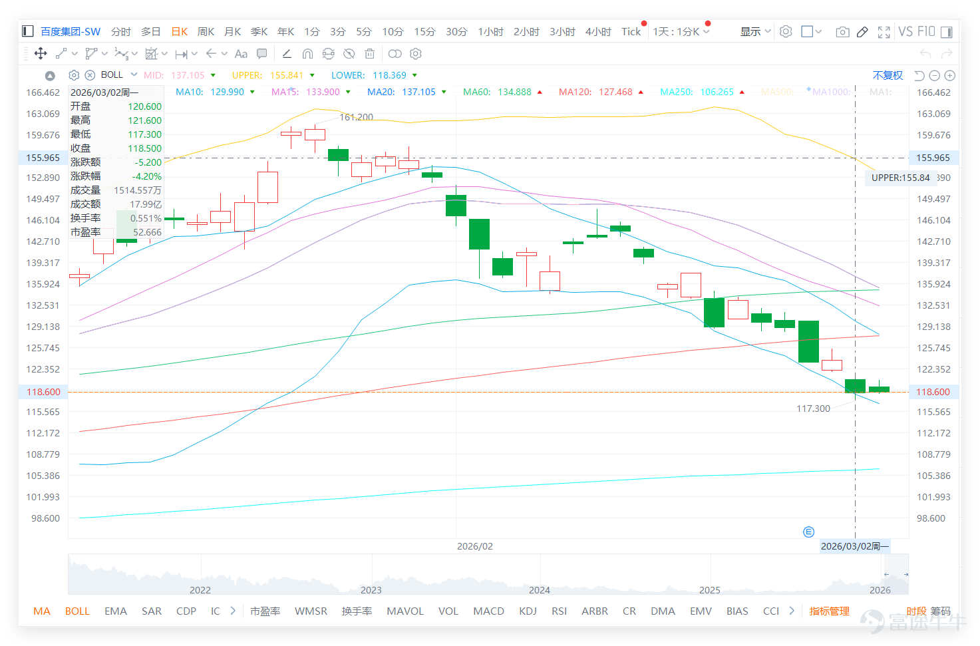Select the 30分 timeframe
This screenshot has width=980, height=646.
456,31
